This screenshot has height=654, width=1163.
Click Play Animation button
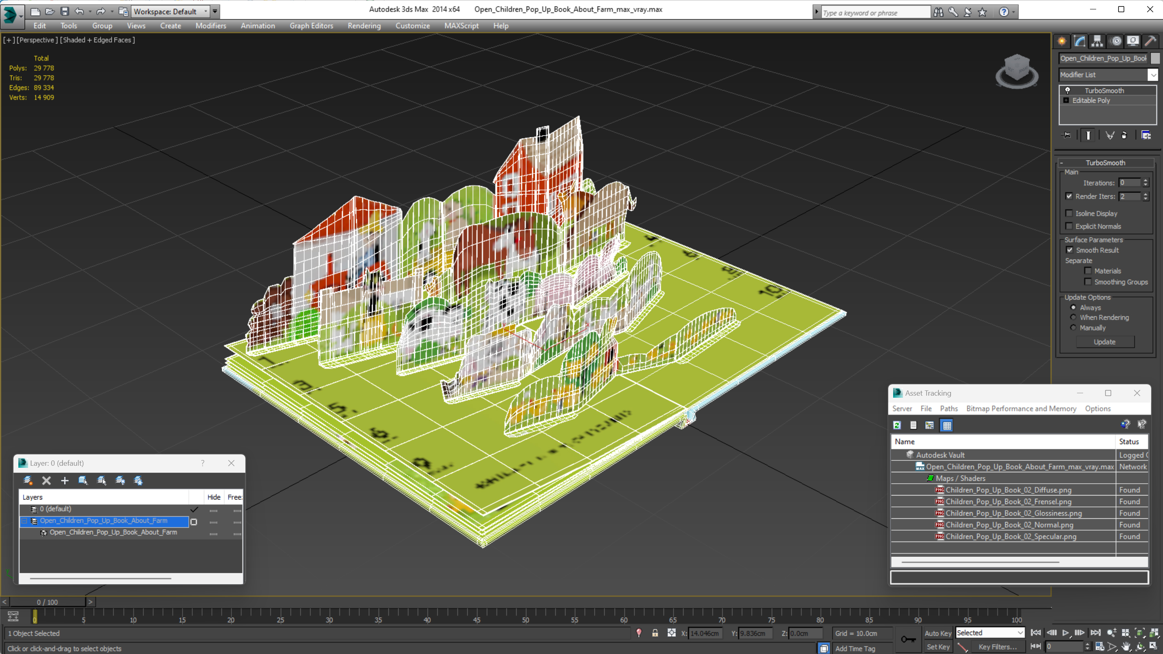click(x=1066, y=633)
